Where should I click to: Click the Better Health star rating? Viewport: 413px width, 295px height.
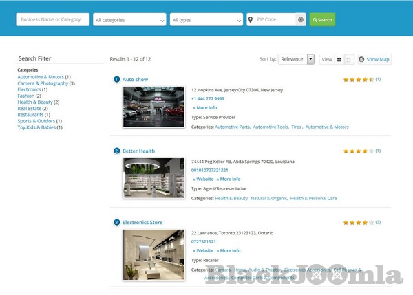(x=358, y=151)
